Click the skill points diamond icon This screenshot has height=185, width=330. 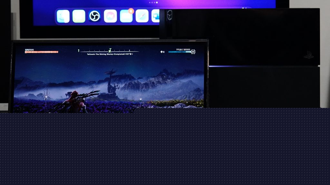click(162, 52)
